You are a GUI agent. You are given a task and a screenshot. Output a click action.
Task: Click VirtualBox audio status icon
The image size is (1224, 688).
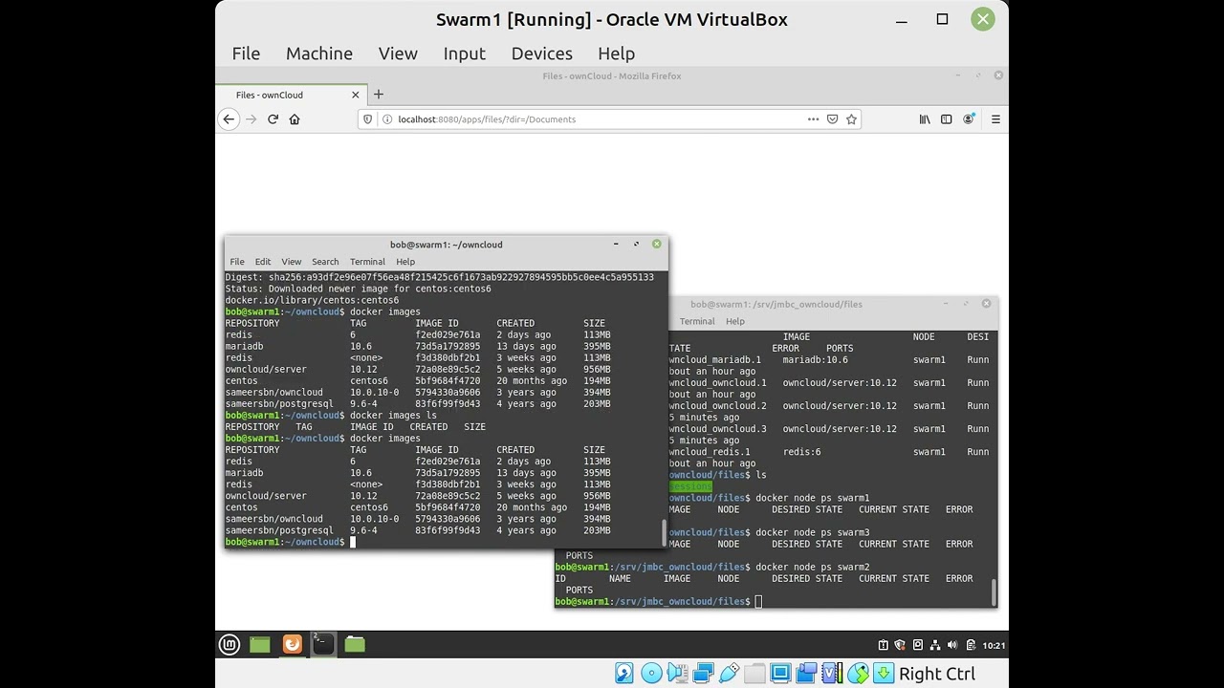677,674
